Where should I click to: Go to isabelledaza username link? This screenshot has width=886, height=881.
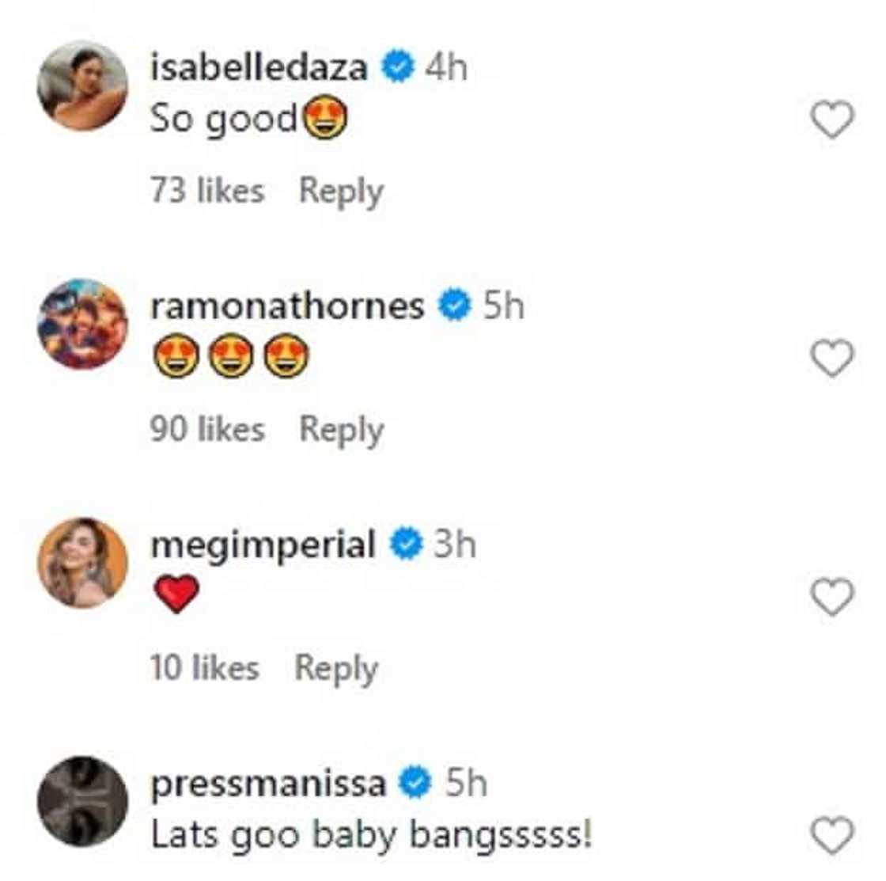click(259, 67)
